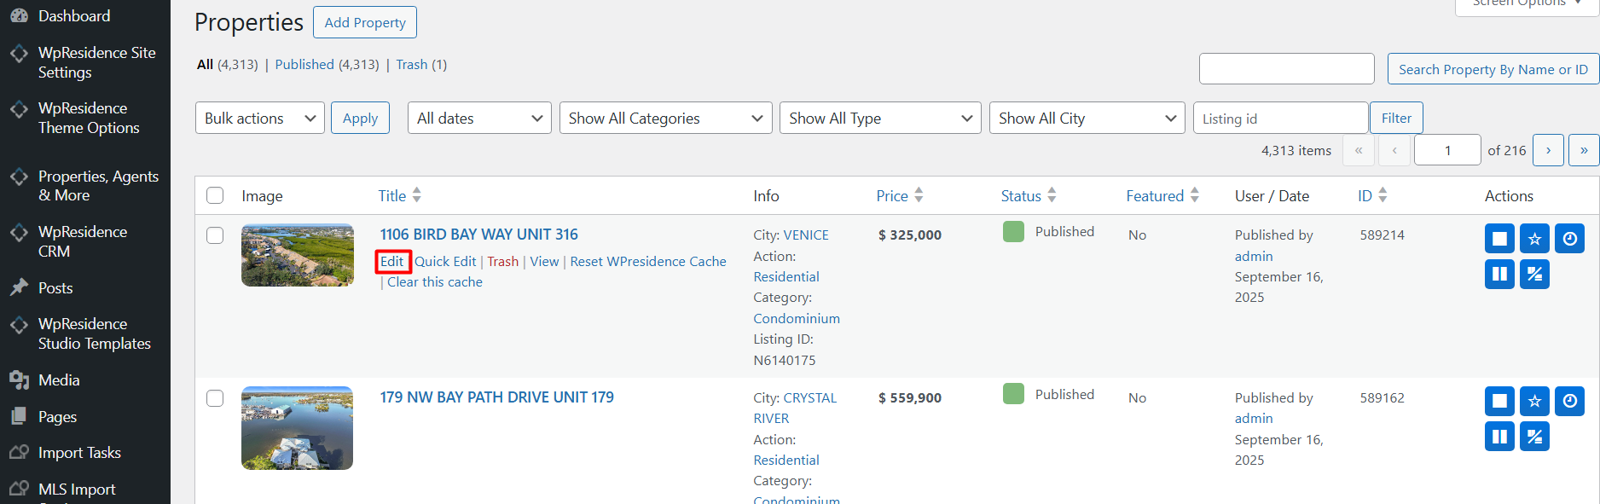1600x504 pixels.
Task: Sort properties by Price column header
Action: click(893, 196)
